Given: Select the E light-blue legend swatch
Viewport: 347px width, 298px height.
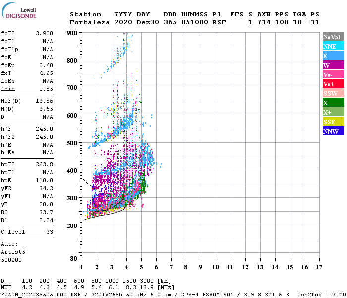Looking at the screenshot, I should (333, 56).
